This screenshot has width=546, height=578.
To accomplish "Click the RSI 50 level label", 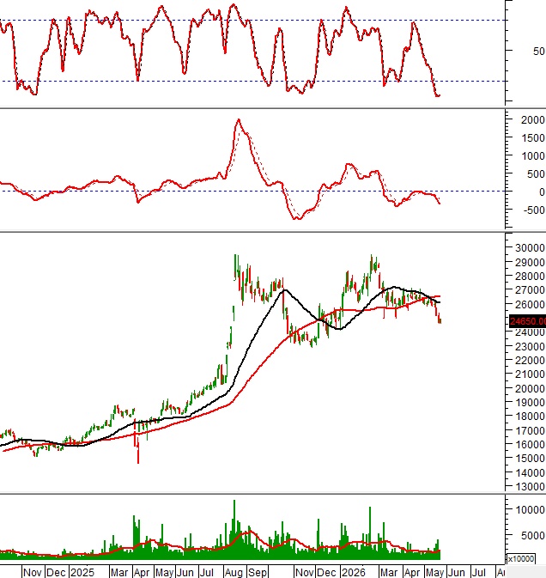I will [538, 52].
